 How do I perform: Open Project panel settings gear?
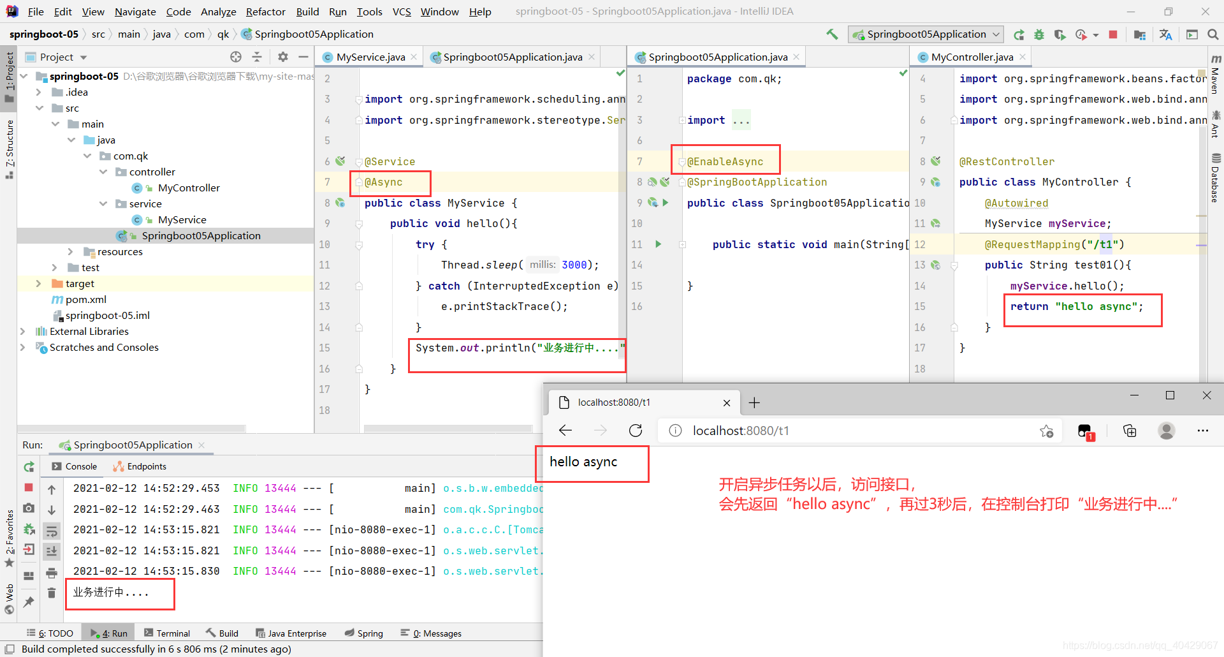[x=283, y=57]
